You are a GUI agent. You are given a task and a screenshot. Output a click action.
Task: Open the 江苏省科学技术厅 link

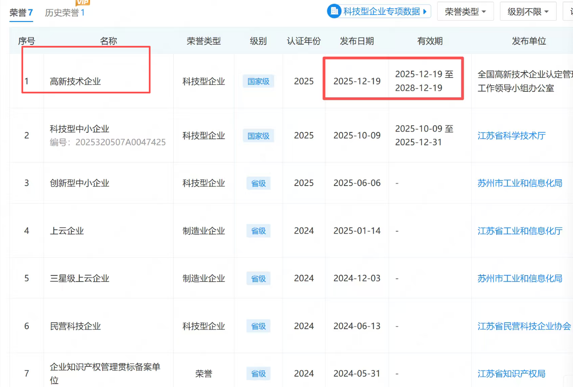click(x=511, y=136)
